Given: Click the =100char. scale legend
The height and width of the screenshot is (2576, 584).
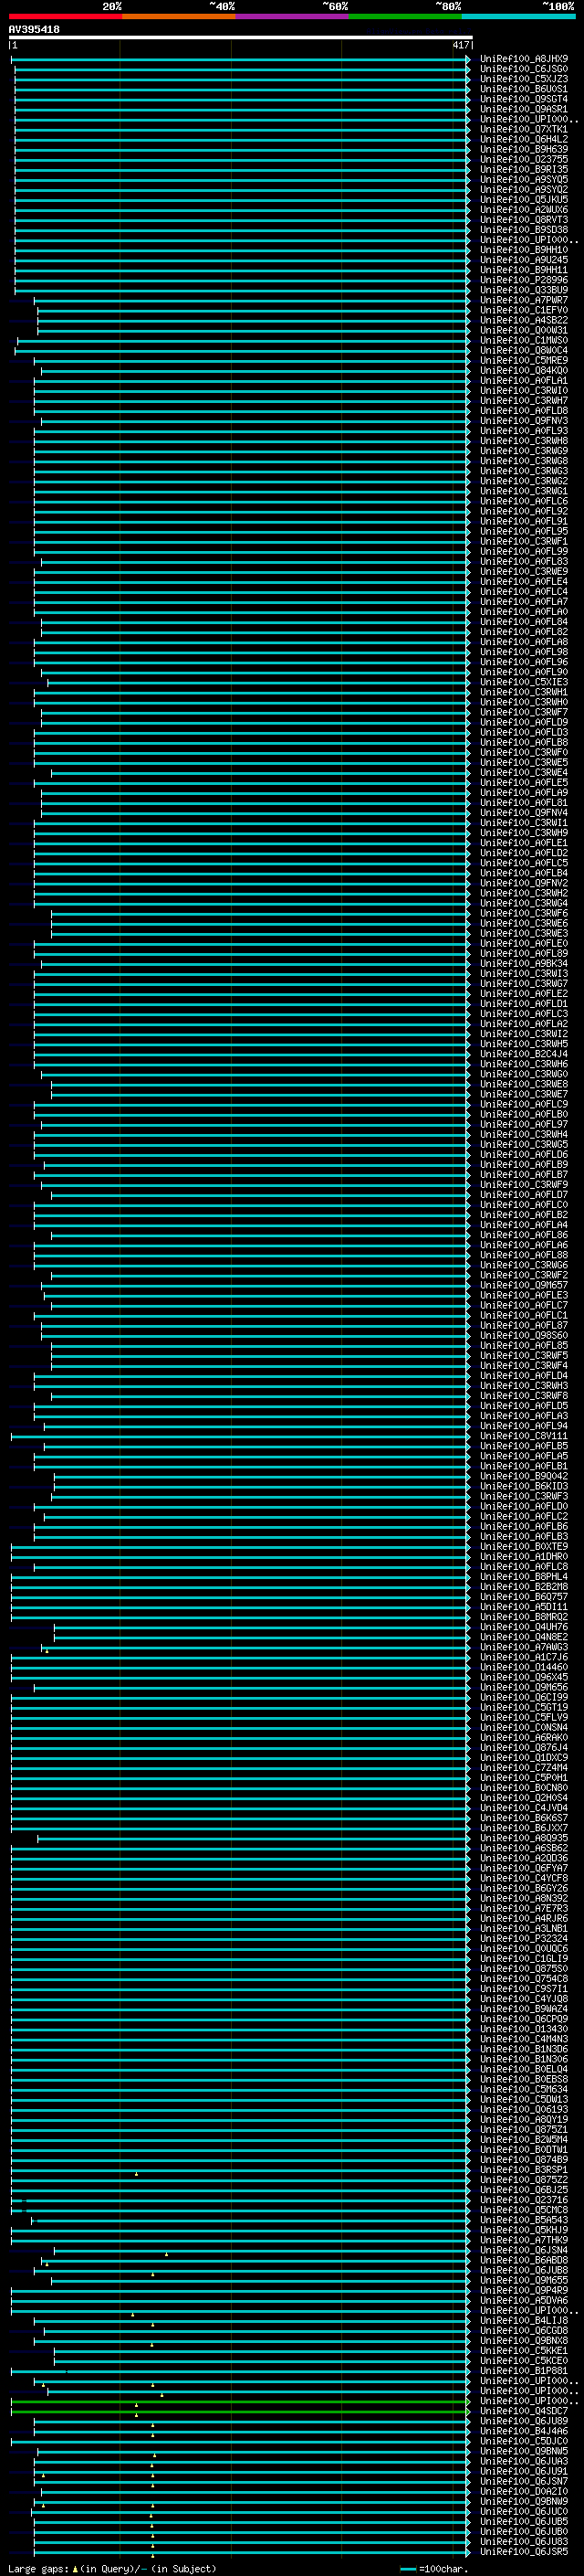Looking at the screenshot, I should [434, 2568].
